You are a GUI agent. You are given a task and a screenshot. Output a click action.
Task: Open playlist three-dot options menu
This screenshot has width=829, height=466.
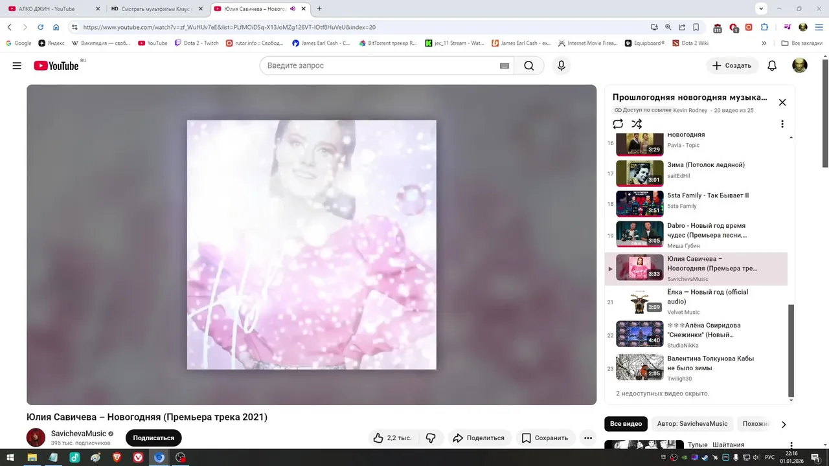[x=782, y=124]
